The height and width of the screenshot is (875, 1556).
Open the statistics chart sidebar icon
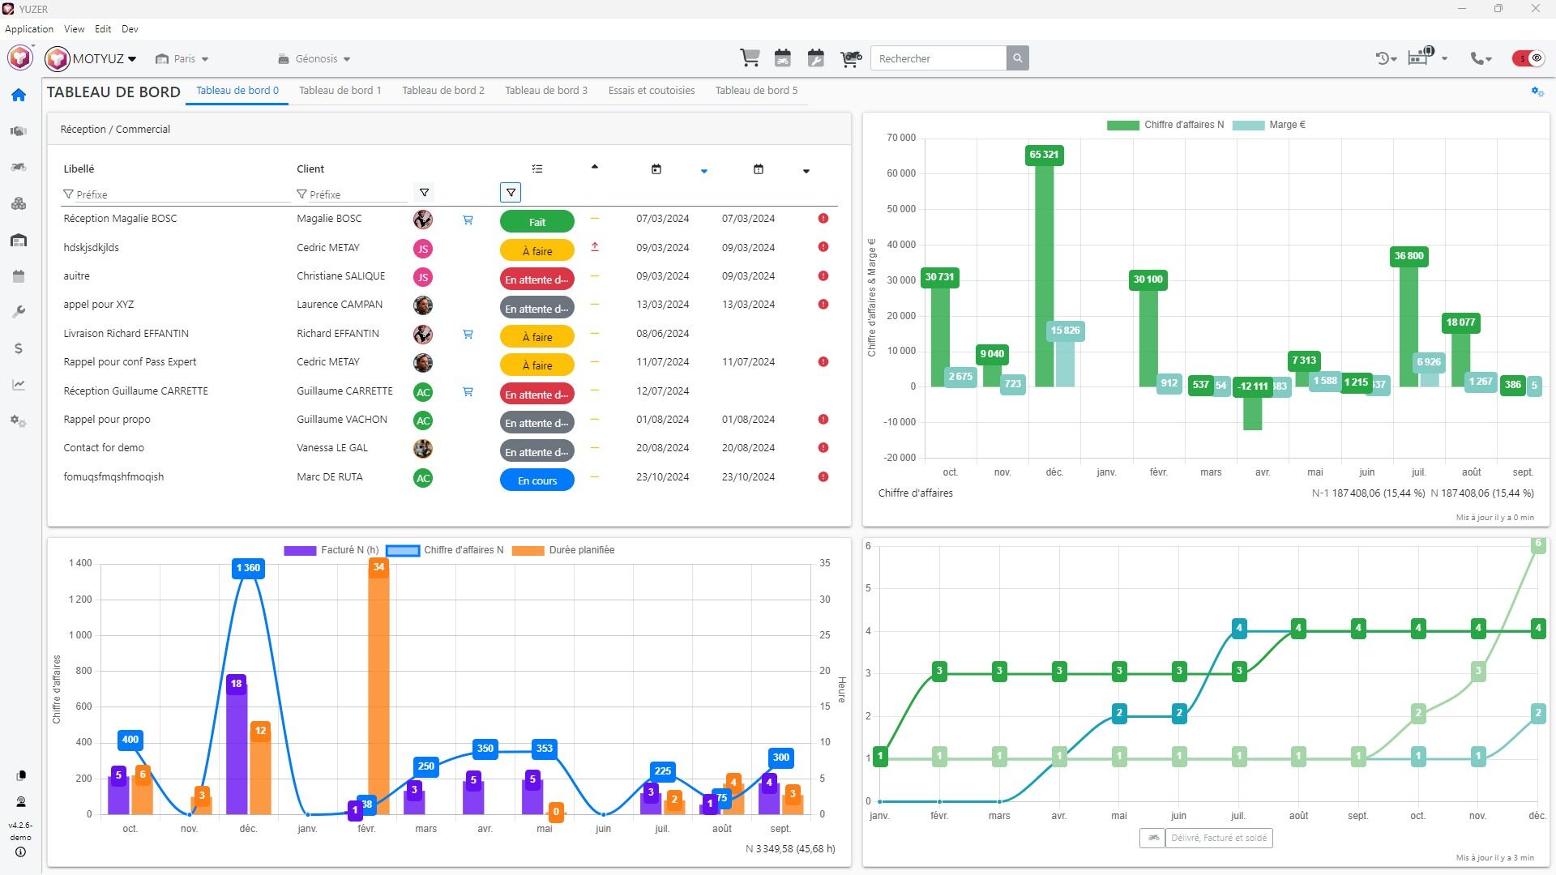pos(19,385)
